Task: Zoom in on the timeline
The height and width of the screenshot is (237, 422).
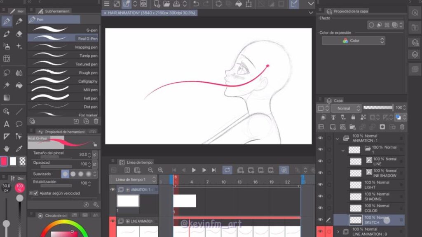Action: (x=161, y=170)
